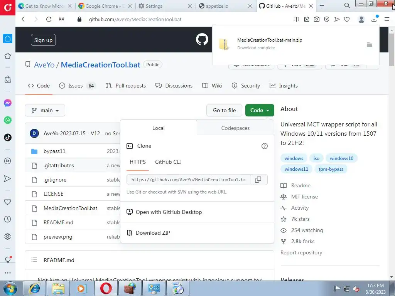Image resolution: width=395 pixels, height=296 pixels.
Task: Go to GitHub homepage logo
Action: coord(202,40)
